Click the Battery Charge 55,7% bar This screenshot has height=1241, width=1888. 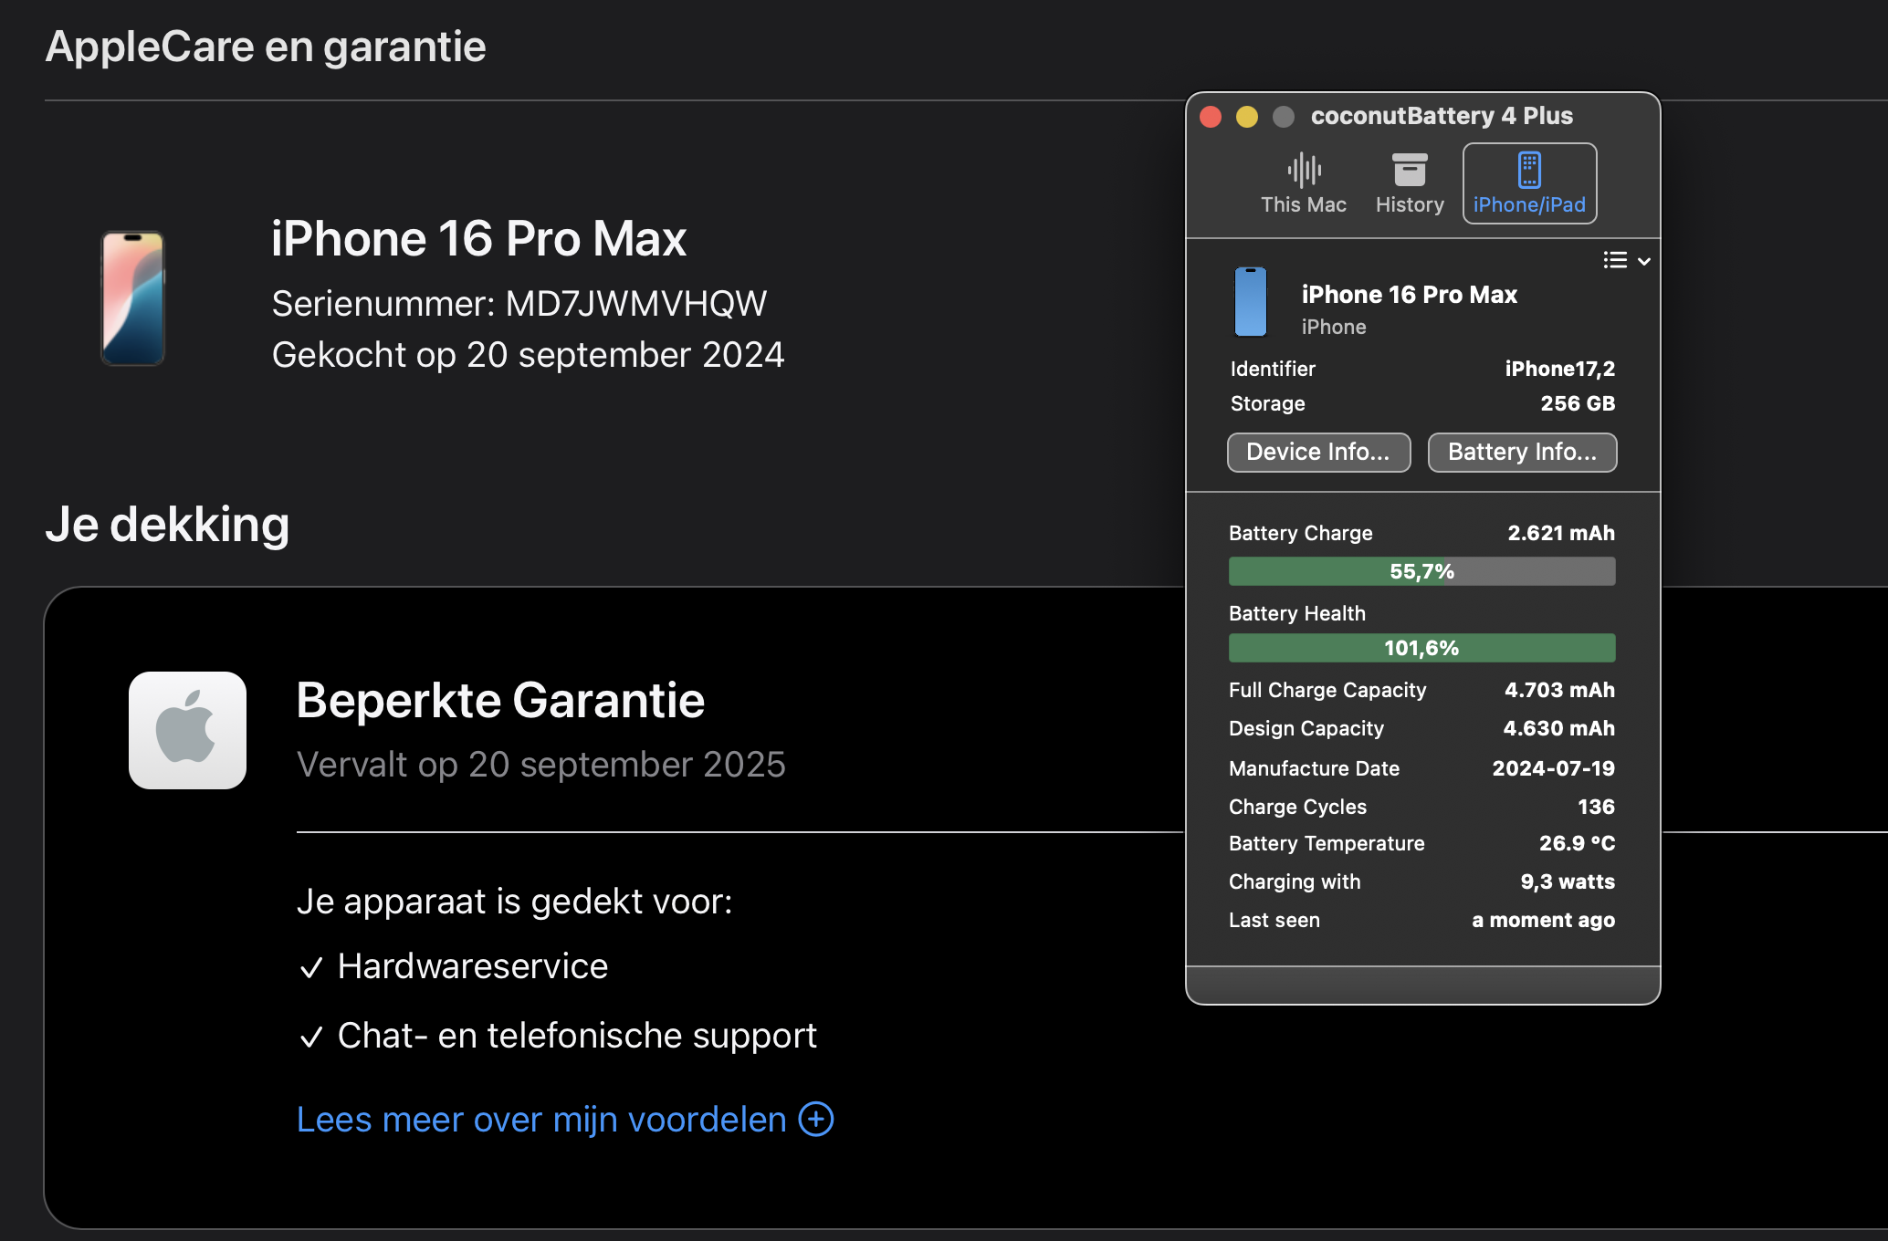(x=1421, y=571)
